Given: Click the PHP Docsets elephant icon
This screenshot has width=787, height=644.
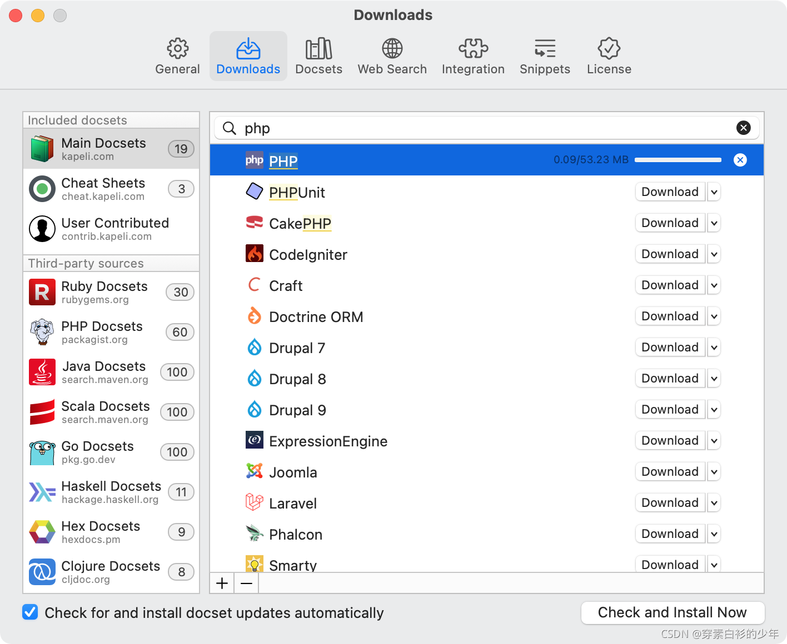Looking at the screenshot, I should point(42,332).
